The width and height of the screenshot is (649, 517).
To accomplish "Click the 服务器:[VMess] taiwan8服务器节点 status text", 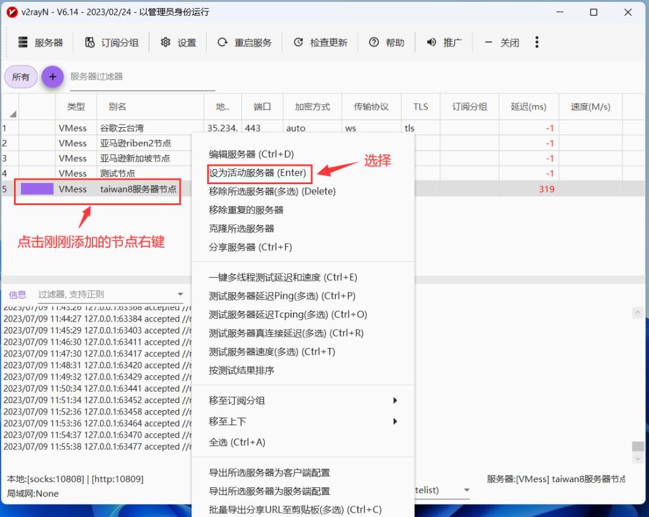I will (556, 479).
